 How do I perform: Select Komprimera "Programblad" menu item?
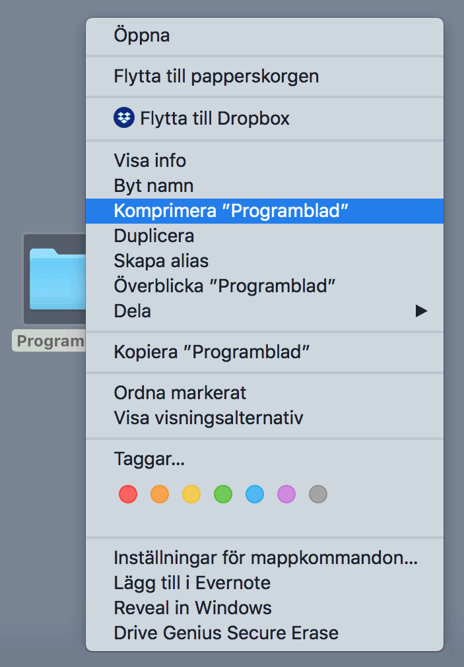(x=230, y=210)
